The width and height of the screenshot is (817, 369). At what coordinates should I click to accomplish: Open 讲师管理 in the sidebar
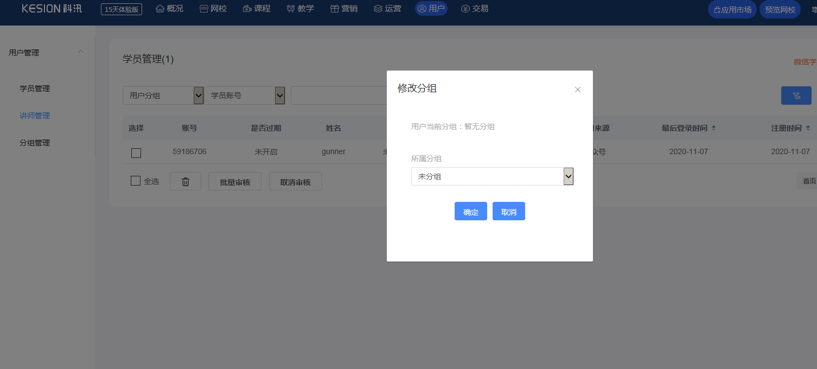[x=35, y=116]
